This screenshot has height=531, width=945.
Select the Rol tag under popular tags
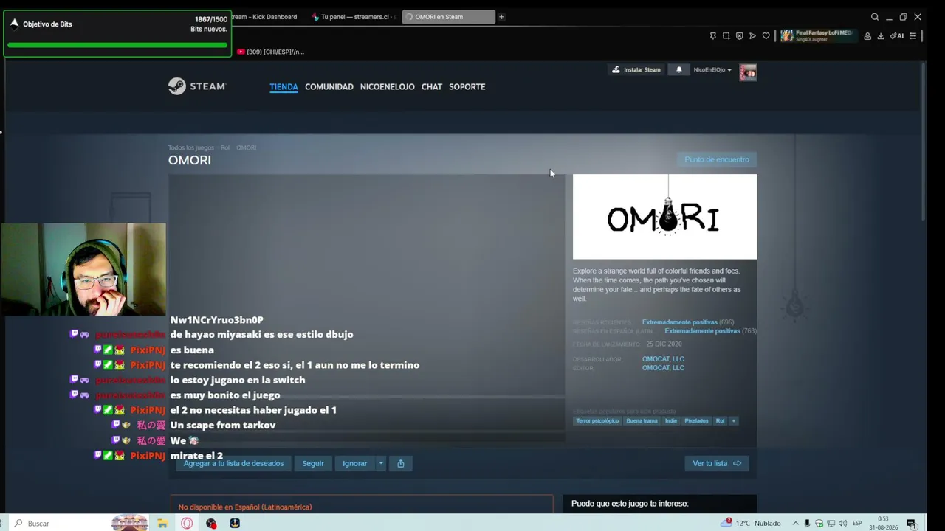720,421
